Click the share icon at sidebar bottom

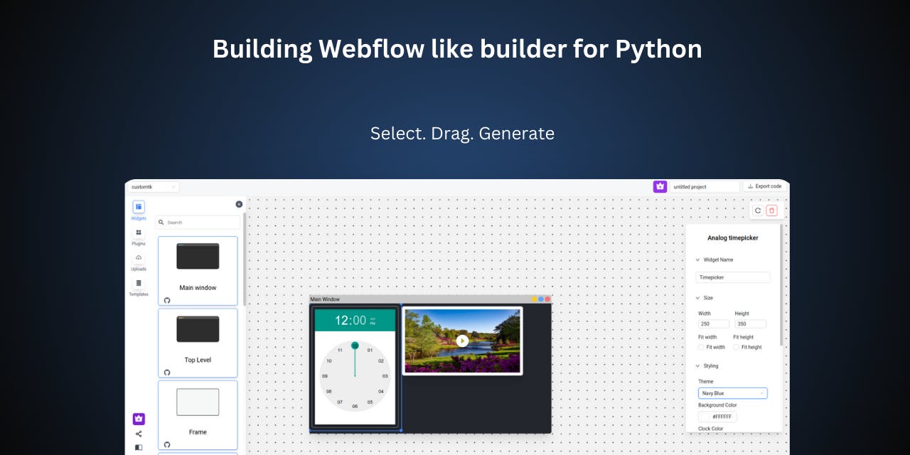coord(139,433)
